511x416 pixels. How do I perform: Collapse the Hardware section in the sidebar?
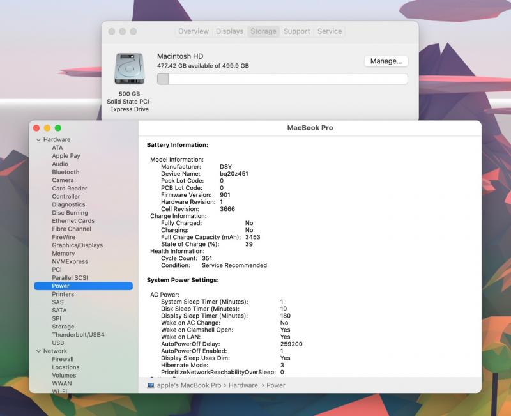(x=38, y=140)
